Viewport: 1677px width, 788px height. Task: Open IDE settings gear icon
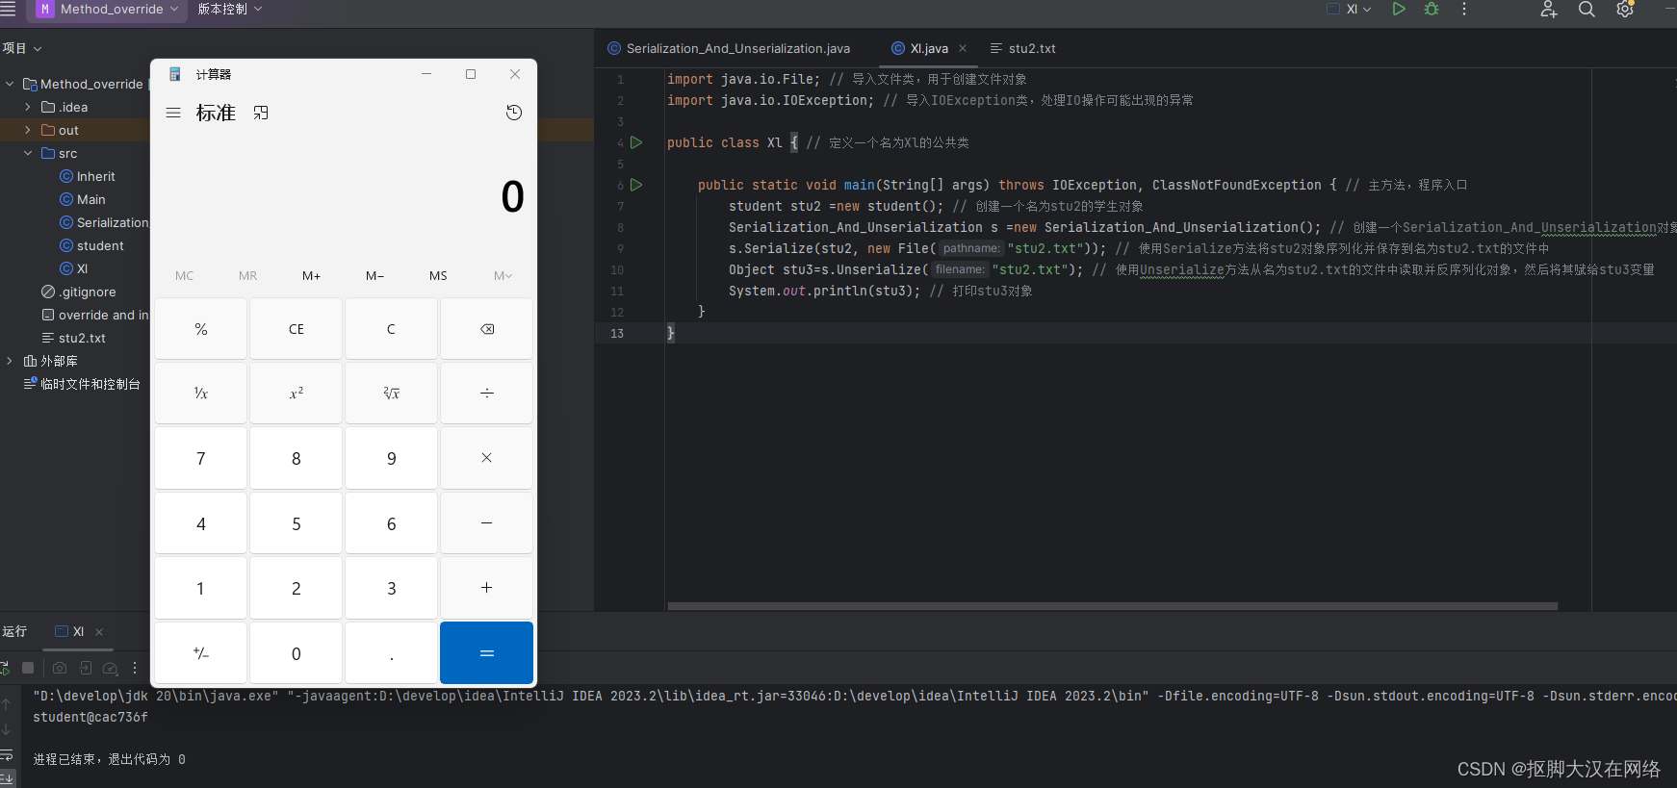(x=1625, y=9)
